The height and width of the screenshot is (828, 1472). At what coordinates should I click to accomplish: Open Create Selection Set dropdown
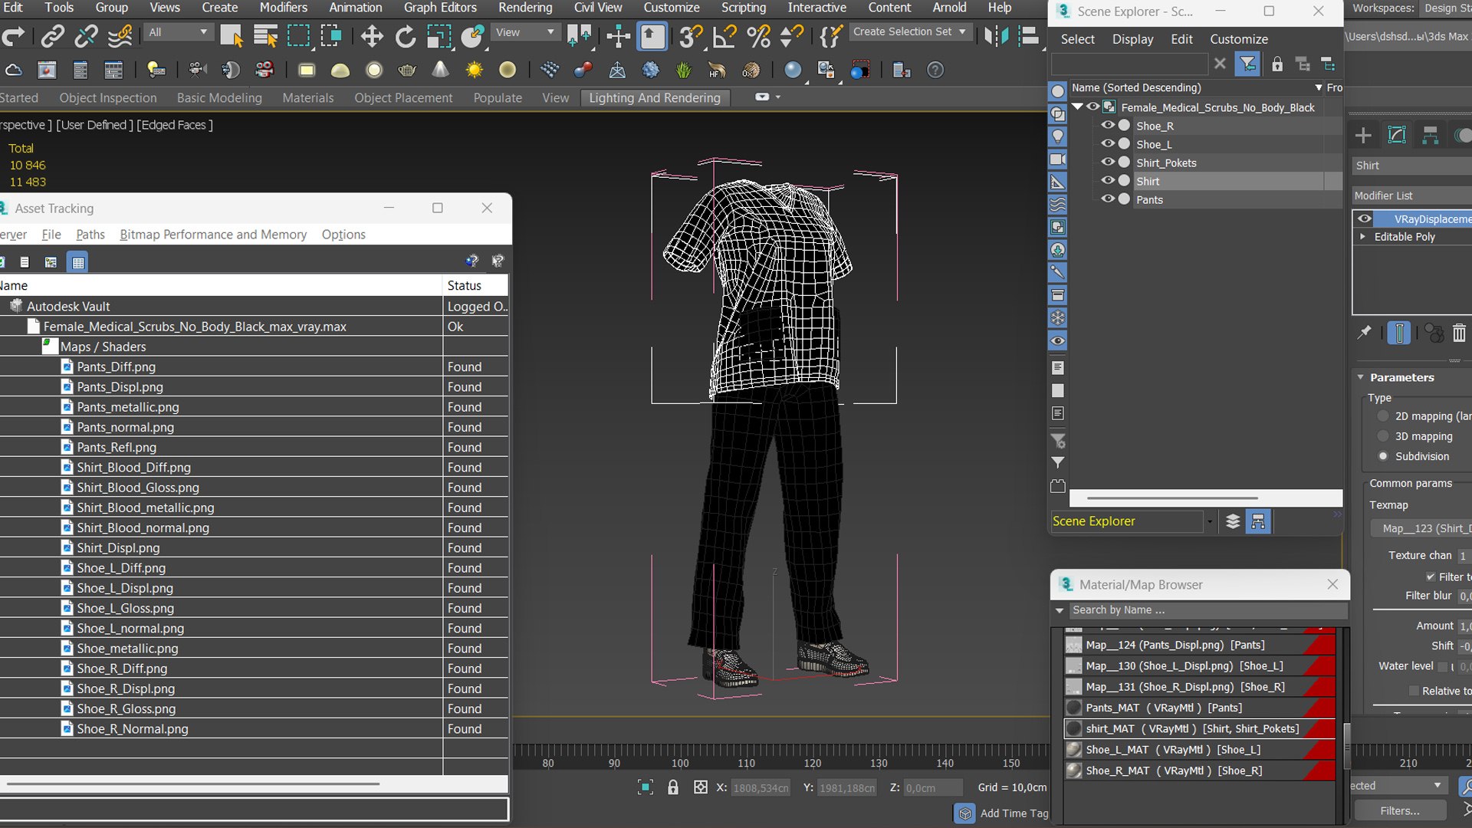910,32
